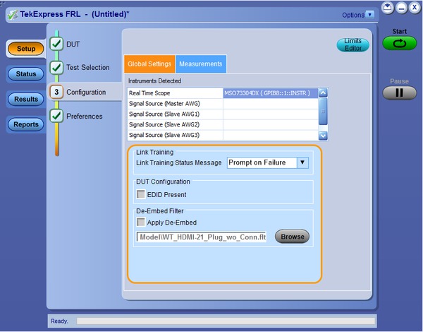
Task: Expand the Options menu dropdown
Action: pos(371,15)
